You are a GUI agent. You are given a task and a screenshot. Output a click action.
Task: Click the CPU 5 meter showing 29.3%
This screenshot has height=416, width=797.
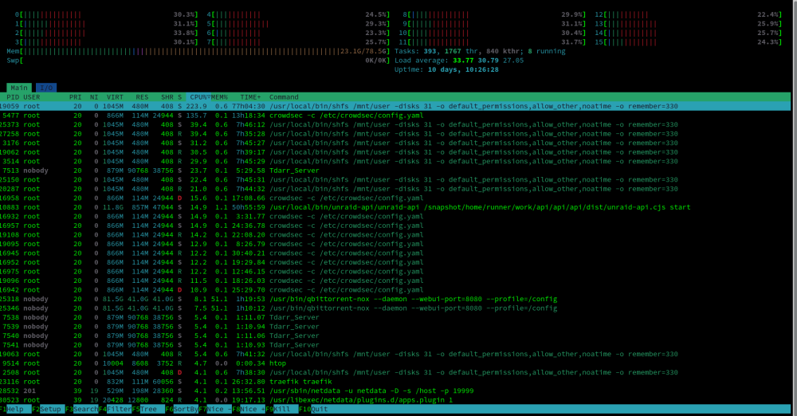(x=298, y=23)
